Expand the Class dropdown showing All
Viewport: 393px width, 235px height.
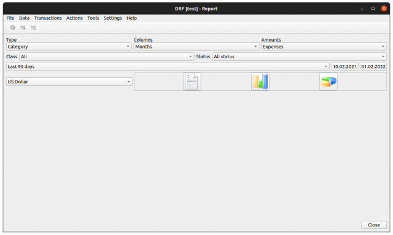[x=106, y=56]
